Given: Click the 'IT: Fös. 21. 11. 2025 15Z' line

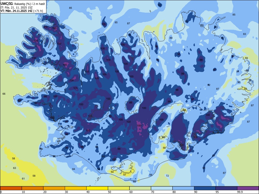Looking at the screenshot, I should [x=17, y=8].
